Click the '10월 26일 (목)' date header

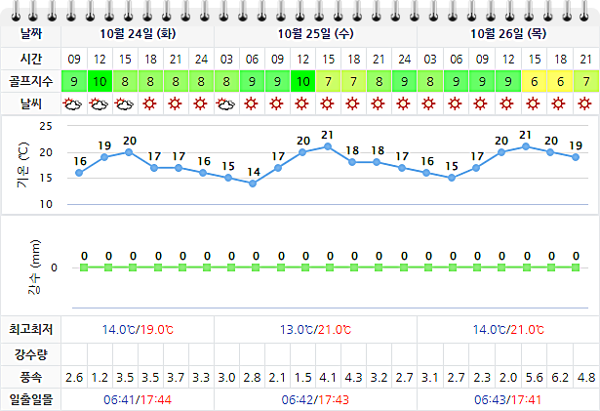point(508,34)
